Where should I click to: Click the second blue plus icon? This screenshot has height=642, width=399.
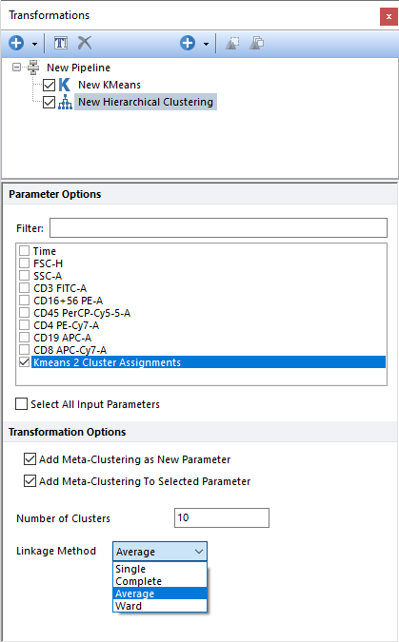188,43
